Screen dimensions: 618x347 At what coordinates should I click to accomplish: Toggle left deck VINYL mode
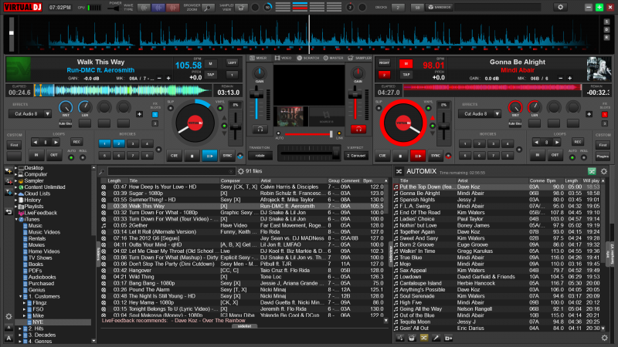click(x=220, y=108)
